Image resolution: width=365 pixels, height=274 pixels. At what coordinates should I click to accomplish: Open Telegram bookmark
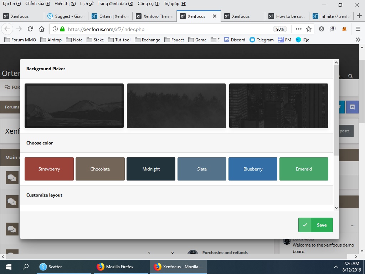click(262, 40)
